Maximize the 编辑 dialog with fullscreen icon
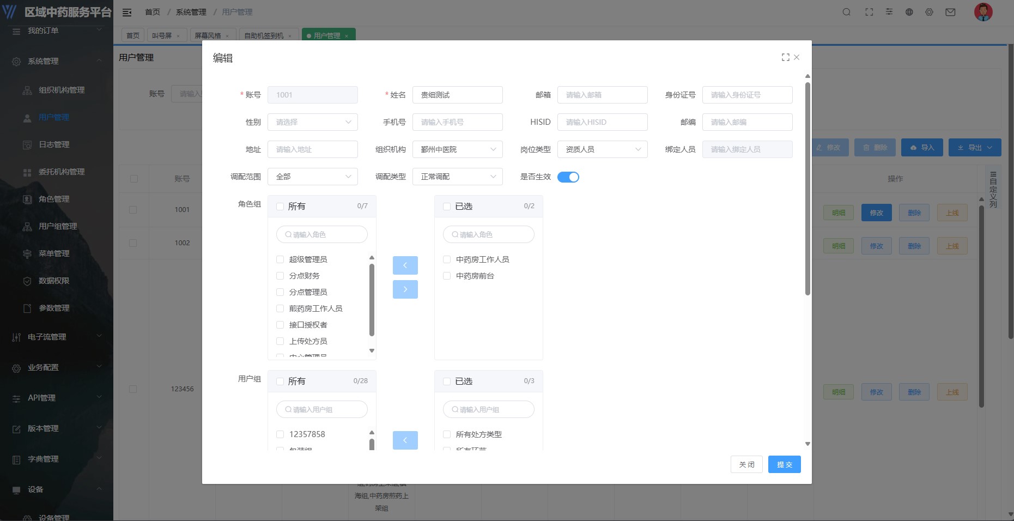The image size is (1014, 521). 785,57
